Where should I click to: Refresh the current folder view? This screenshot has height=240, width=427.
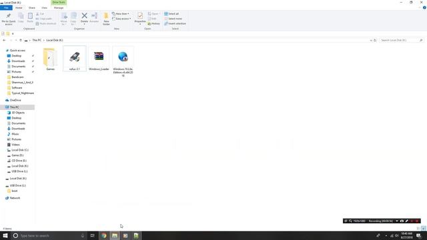375,40
